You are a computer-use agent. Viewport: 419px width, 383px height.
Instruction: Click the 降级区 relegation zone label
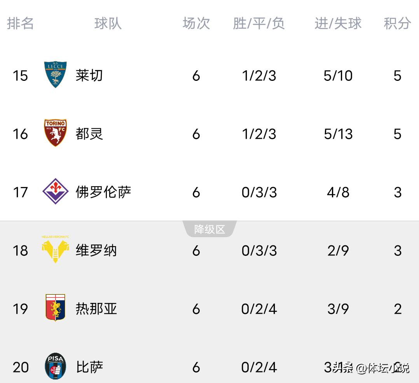coord(209,229)
